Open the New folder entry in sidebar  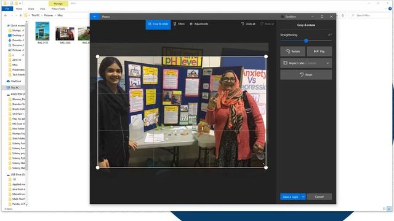coord(17,128)
